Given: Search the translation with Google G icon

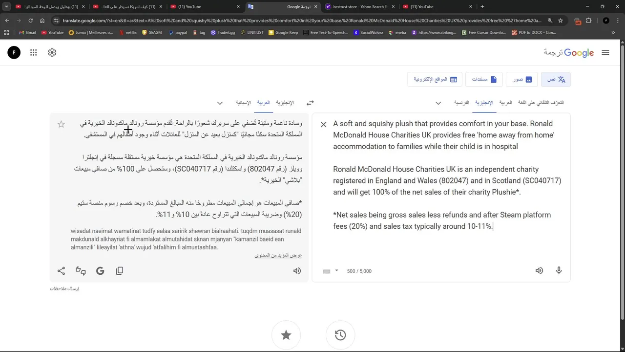Looking at the screenshot, I should click(100, 271).
